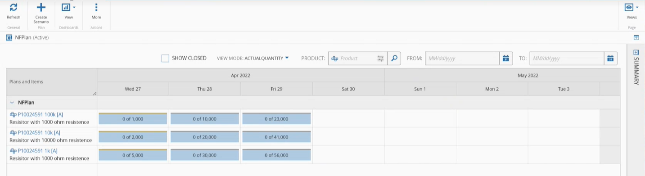The width and height of the screenshot is (645, 176).
Task: Click the product search magnifier button
Action: [394, 58]
